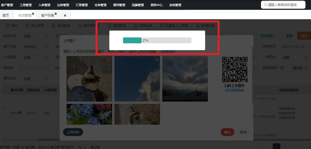Click the search magnifier icon in menu search
Viewport: 311px width, 149px height.
coord(265,5)
